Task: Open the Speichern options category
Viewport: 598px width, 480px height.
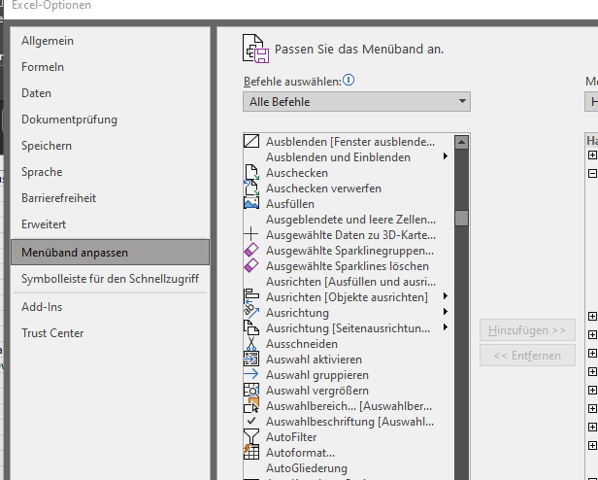Action: click(111, 146)
